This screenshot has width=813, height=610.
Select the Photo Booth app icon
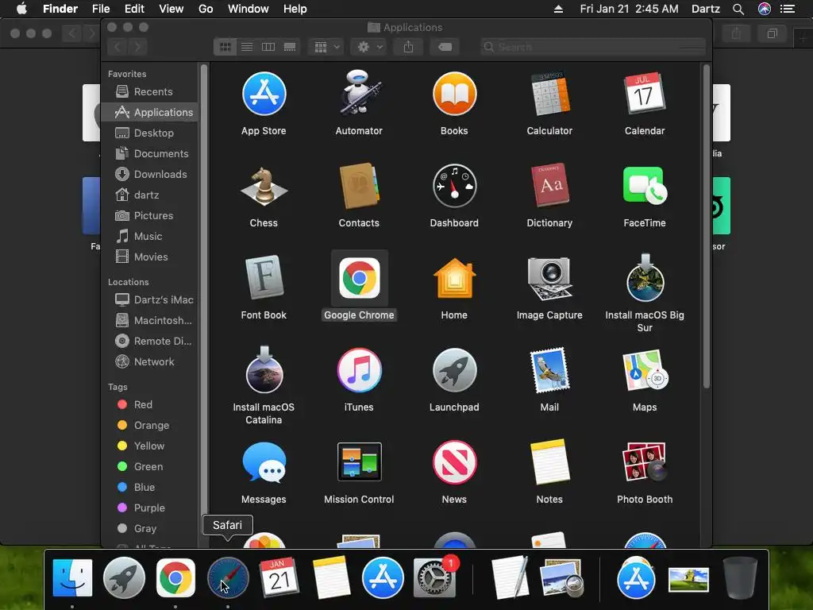tap(645, 461)
